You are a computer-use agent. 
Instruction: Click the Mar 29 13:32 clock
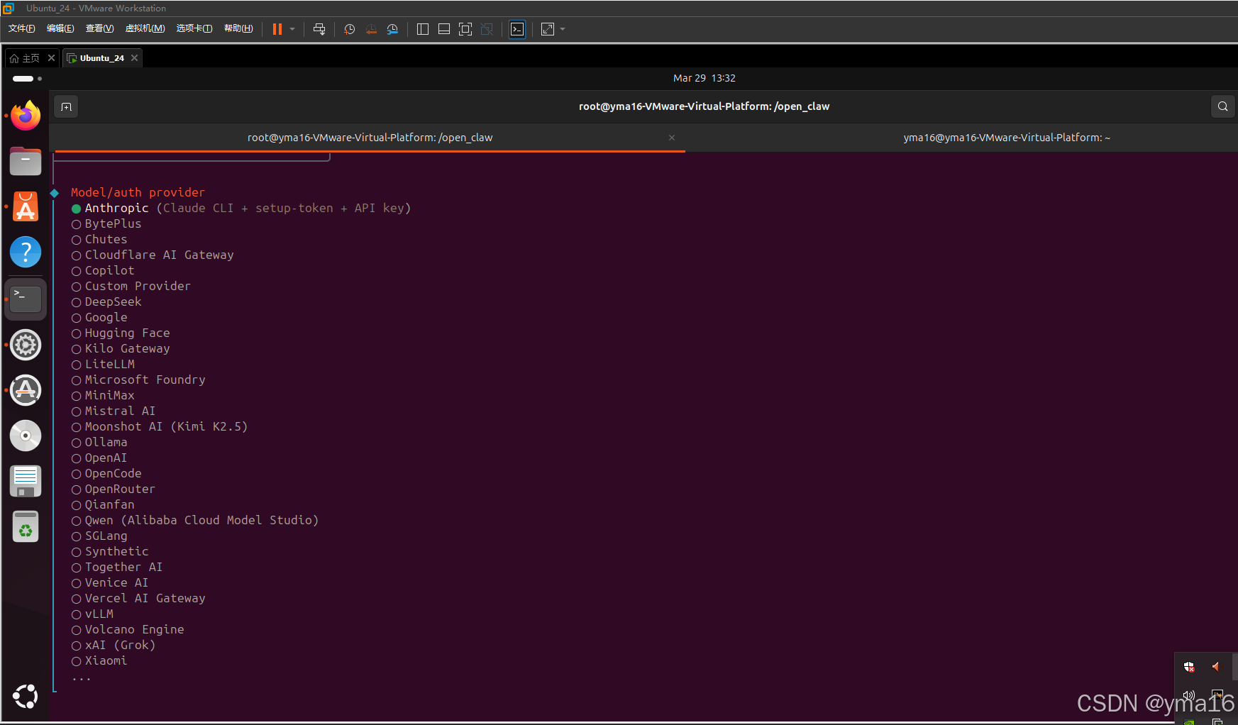[704, 78]
